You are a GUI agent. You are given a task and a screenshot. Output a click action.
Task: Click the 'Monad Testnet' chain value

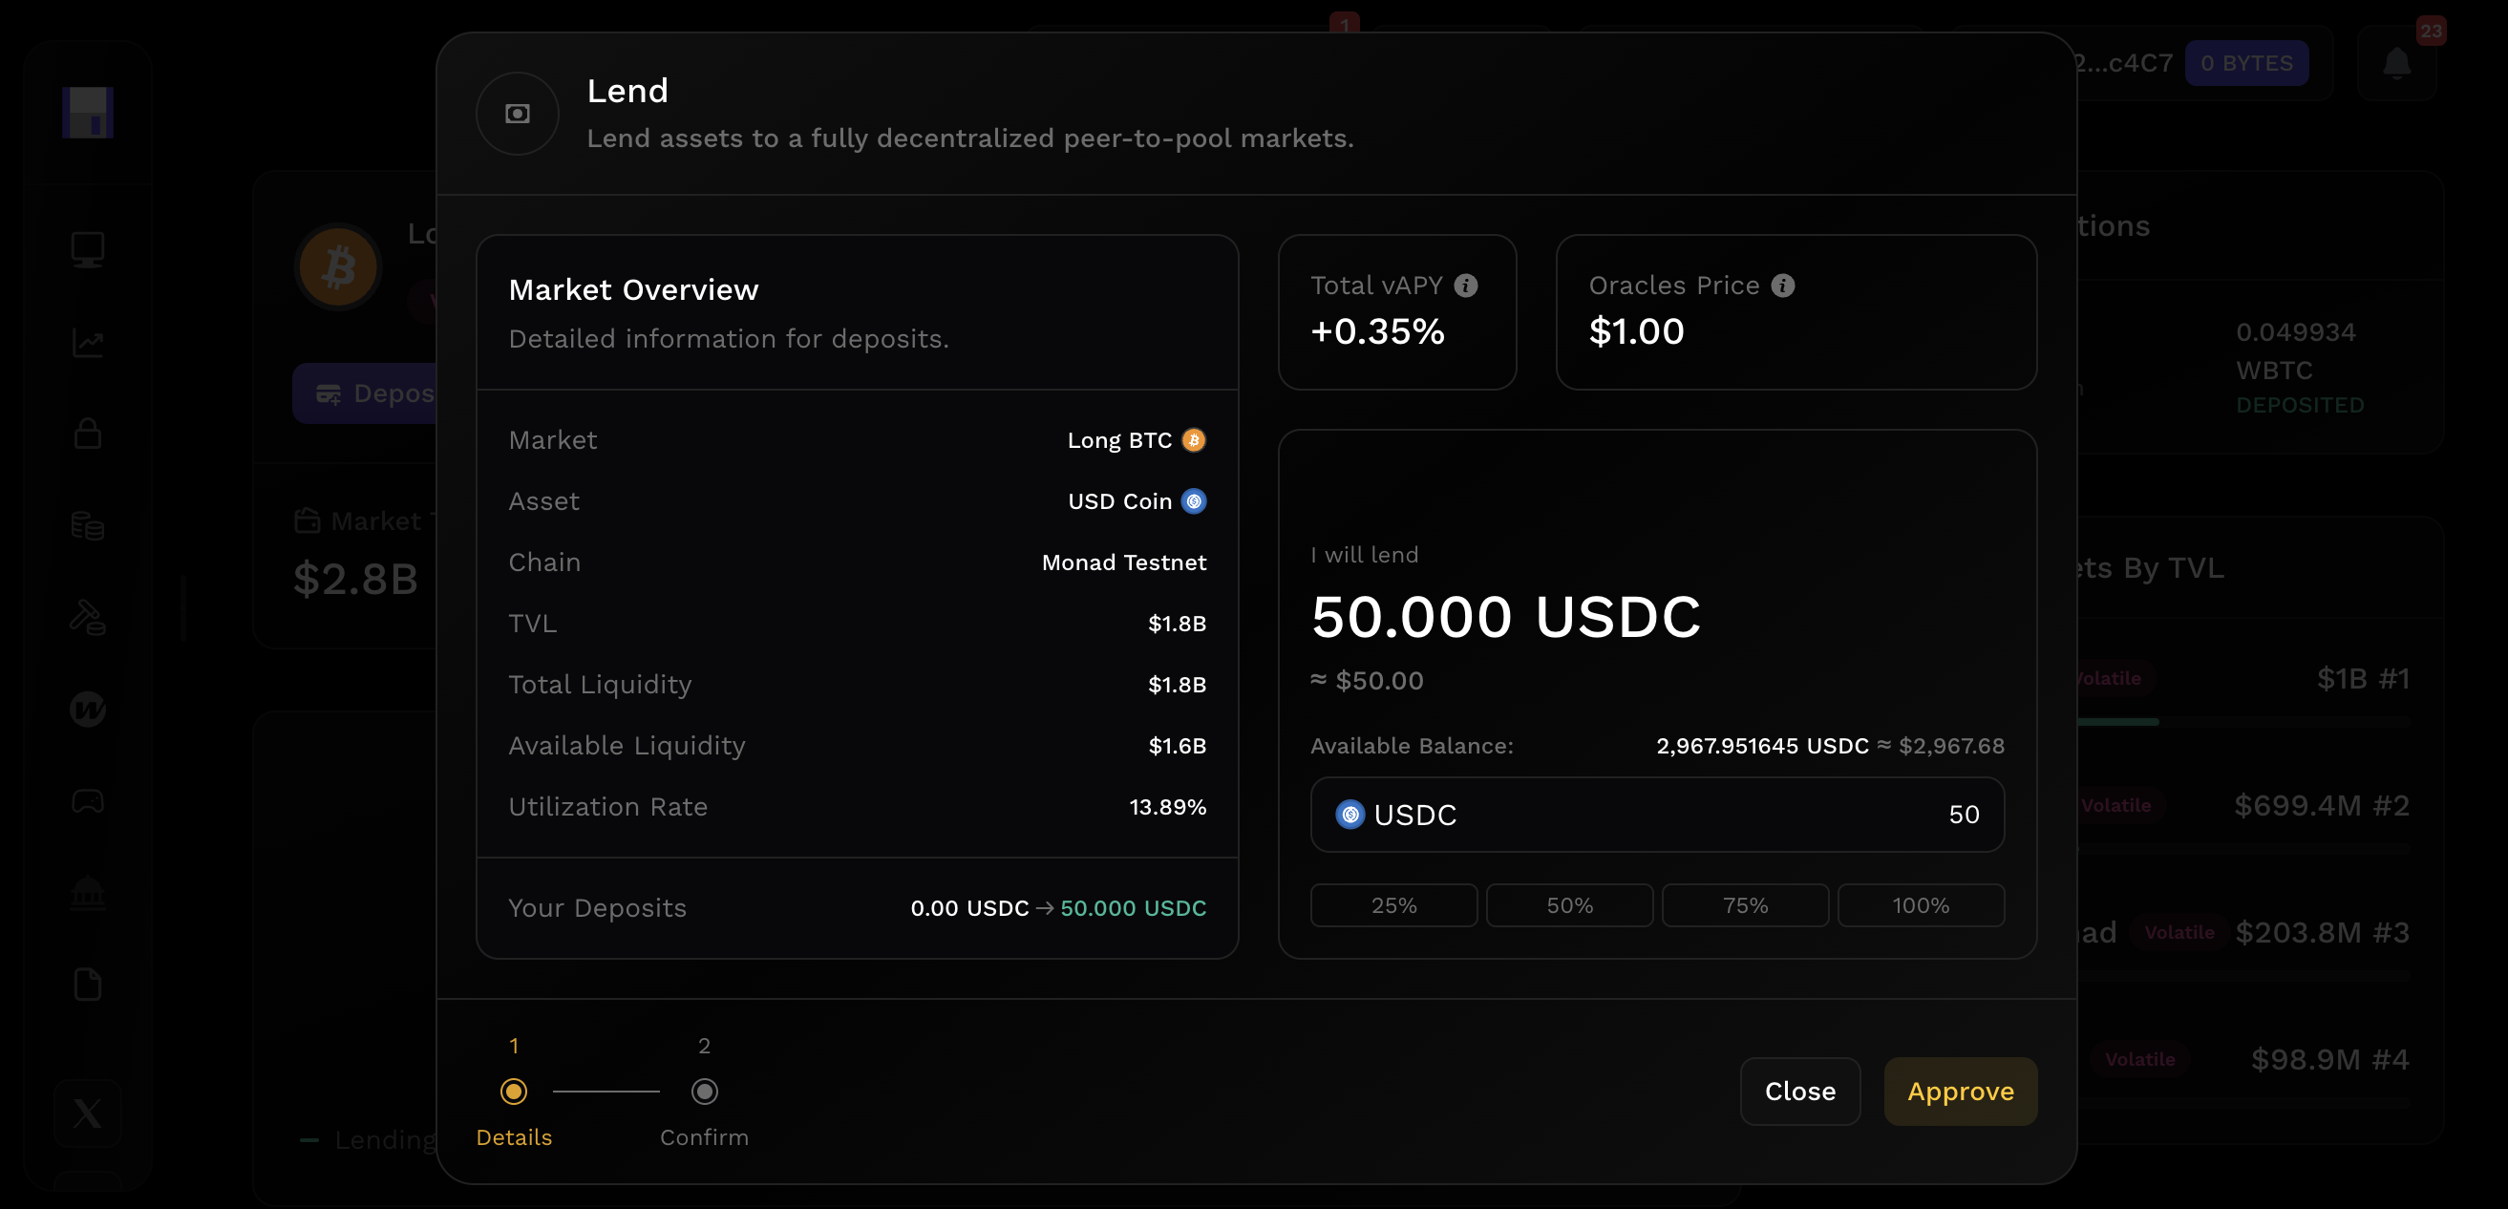pos(1123,562)
